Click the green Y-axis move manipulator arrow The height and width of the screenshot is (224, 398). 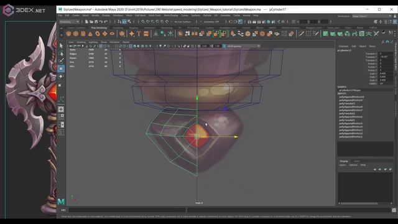click(197, 98)
